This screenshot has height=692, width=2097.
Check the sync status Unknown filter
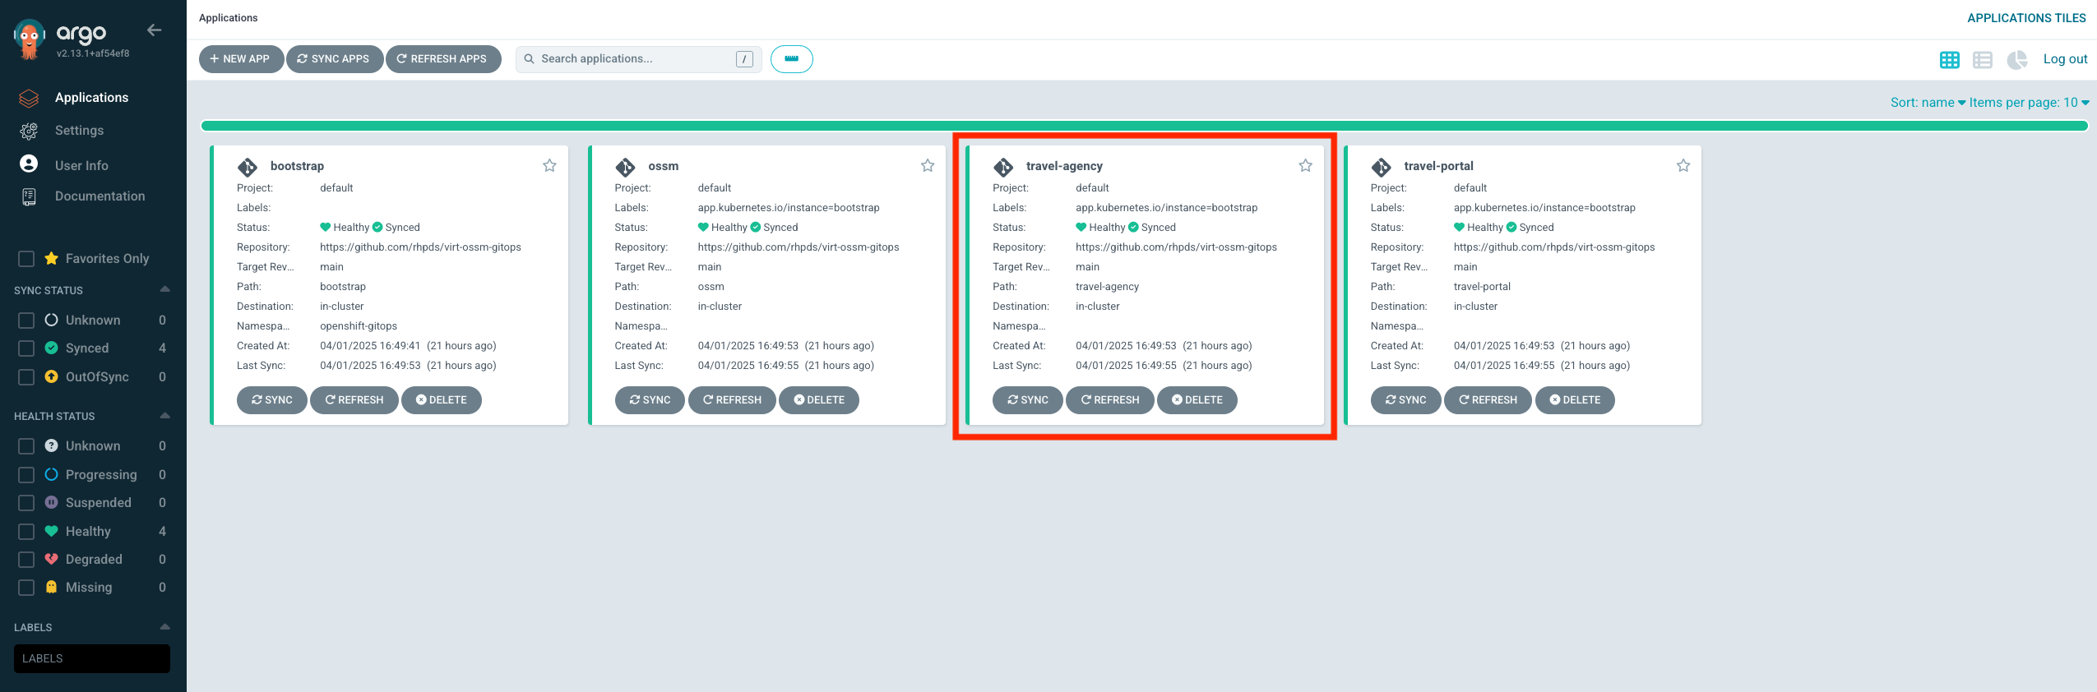pos(26,321)
